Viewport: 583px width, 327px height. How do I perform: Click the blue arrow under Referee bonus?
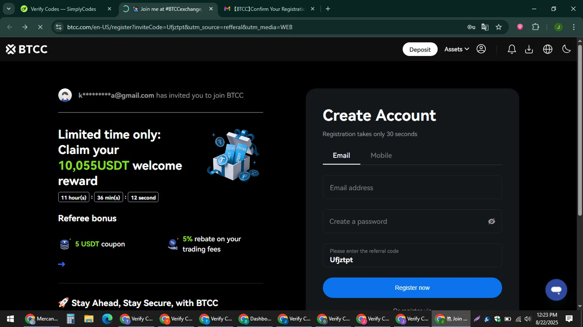coord(61,264)
